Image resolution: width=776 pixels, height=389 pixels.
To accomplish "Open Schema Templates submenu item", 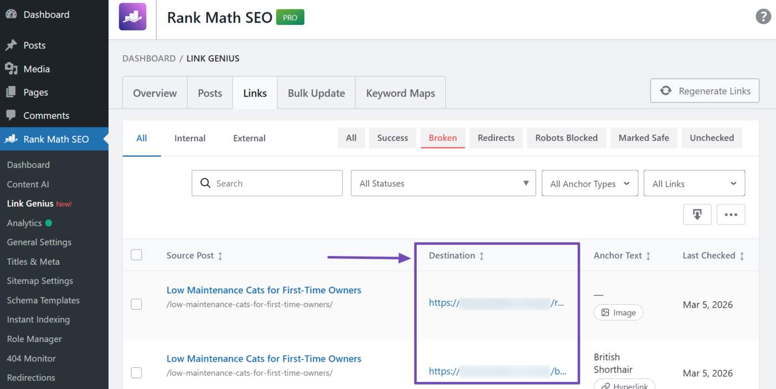I will point(43,300).
